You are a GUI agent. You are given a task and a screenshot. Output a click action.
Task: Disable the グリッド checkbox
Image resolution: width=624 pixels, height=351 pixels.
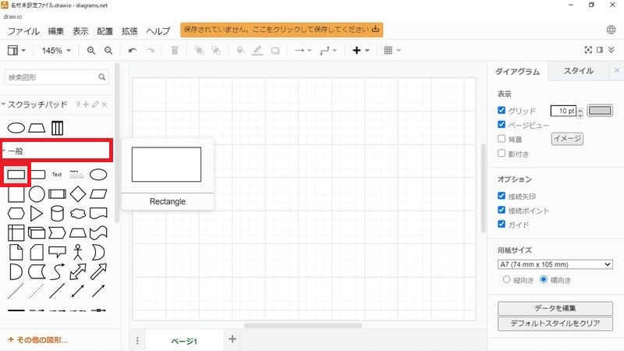502,111
